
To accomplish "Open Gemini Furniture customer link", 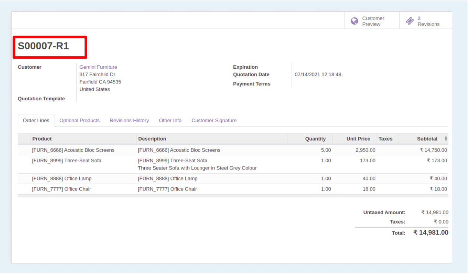I will tap(98, 67).
